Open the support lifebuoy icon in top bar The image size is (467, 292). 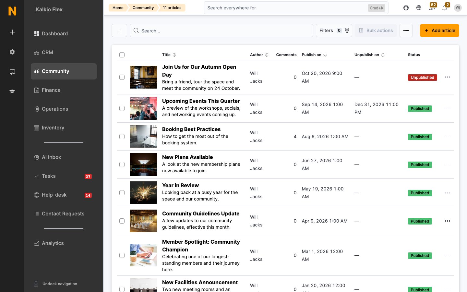pos(406,8)
